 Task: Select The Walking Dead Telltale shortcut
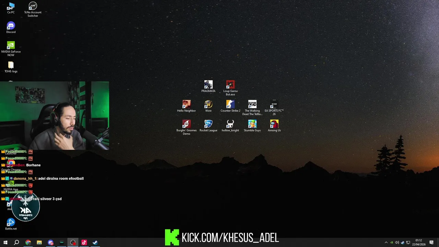[252, 108]
